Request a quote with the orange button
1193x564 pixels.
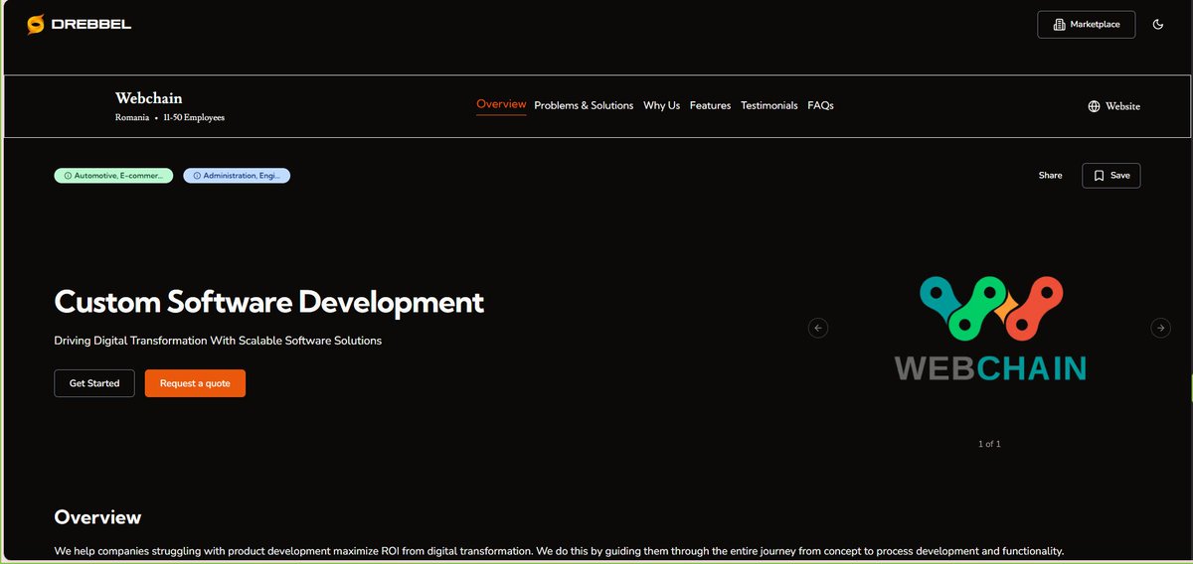[195, 383]
